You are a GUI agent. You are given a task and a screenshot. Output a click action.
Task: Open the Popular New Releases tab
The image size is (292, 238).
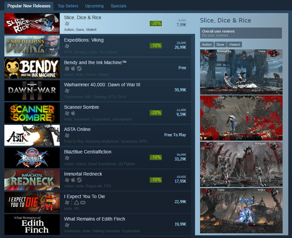click(x=29, y=6)
